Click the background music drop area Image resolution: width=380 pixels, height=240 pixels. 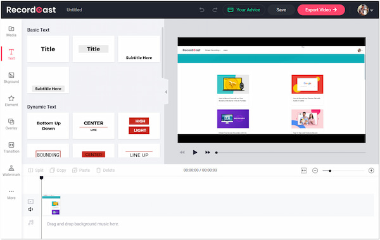tap(83, 224)
